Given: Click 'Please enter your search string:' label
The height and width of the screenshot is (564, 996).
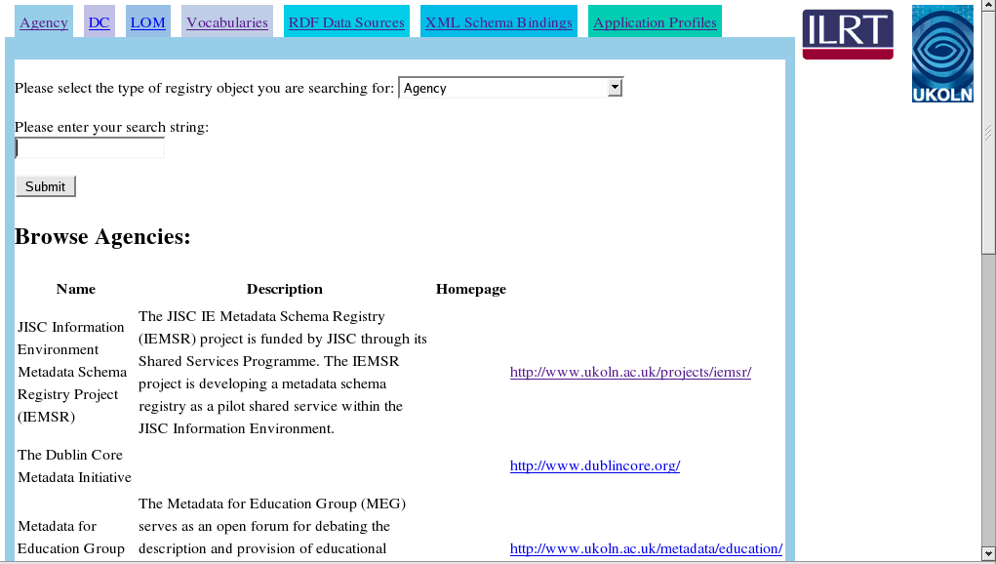Looking at the screenshot, I should click(x=112, y=127).
